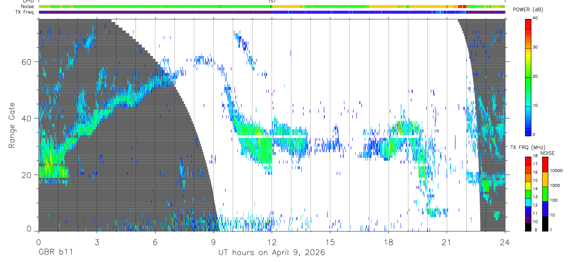Click the 15 hour tick label on the time axis
Screen dimensions: 568x262
tap(330, 242)
